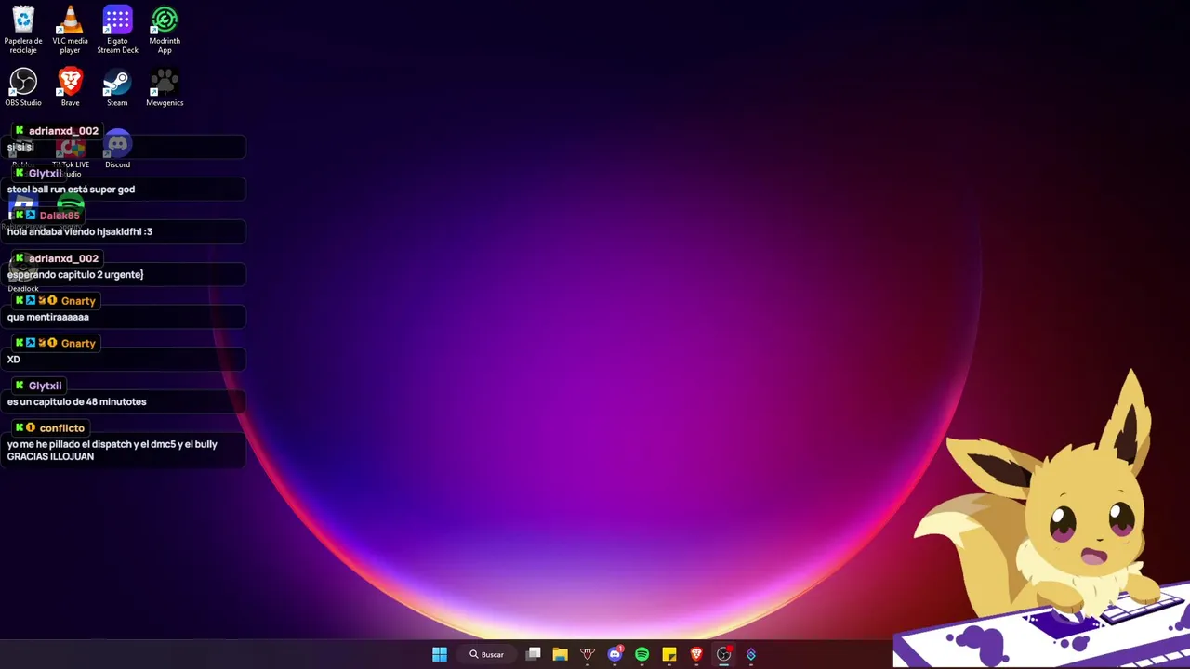Open Task View in the taskbar
Viewport: 1190px width, 669px height.
[x=533, y=654]
